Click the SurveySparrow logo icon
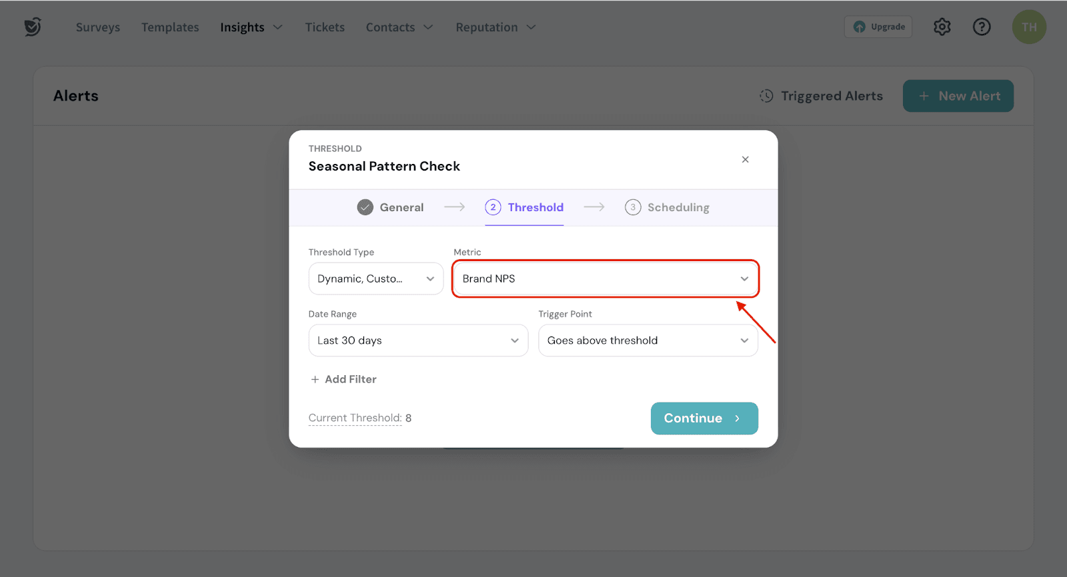This screenshot has height=577, width=1067. tap(33, 27)
